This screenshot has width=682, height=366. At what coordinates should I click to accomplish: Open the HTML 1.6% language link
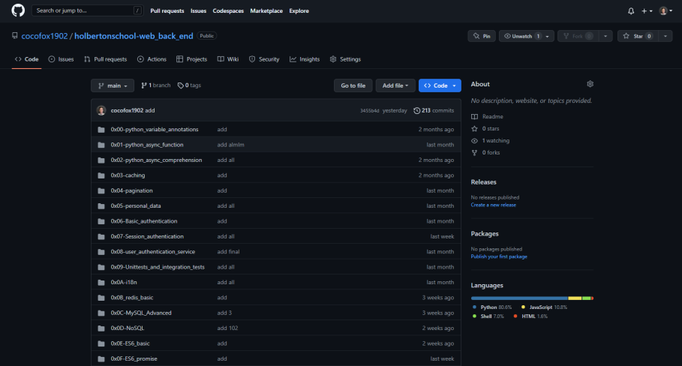tap(530, 316)
